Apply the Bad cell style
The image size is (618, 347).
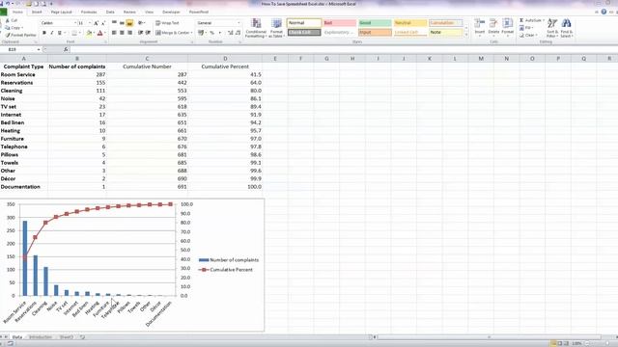point(339,23)
